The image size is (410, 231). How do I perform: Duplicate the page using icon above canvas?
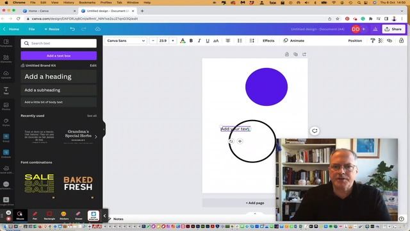(x=295, y=54)
